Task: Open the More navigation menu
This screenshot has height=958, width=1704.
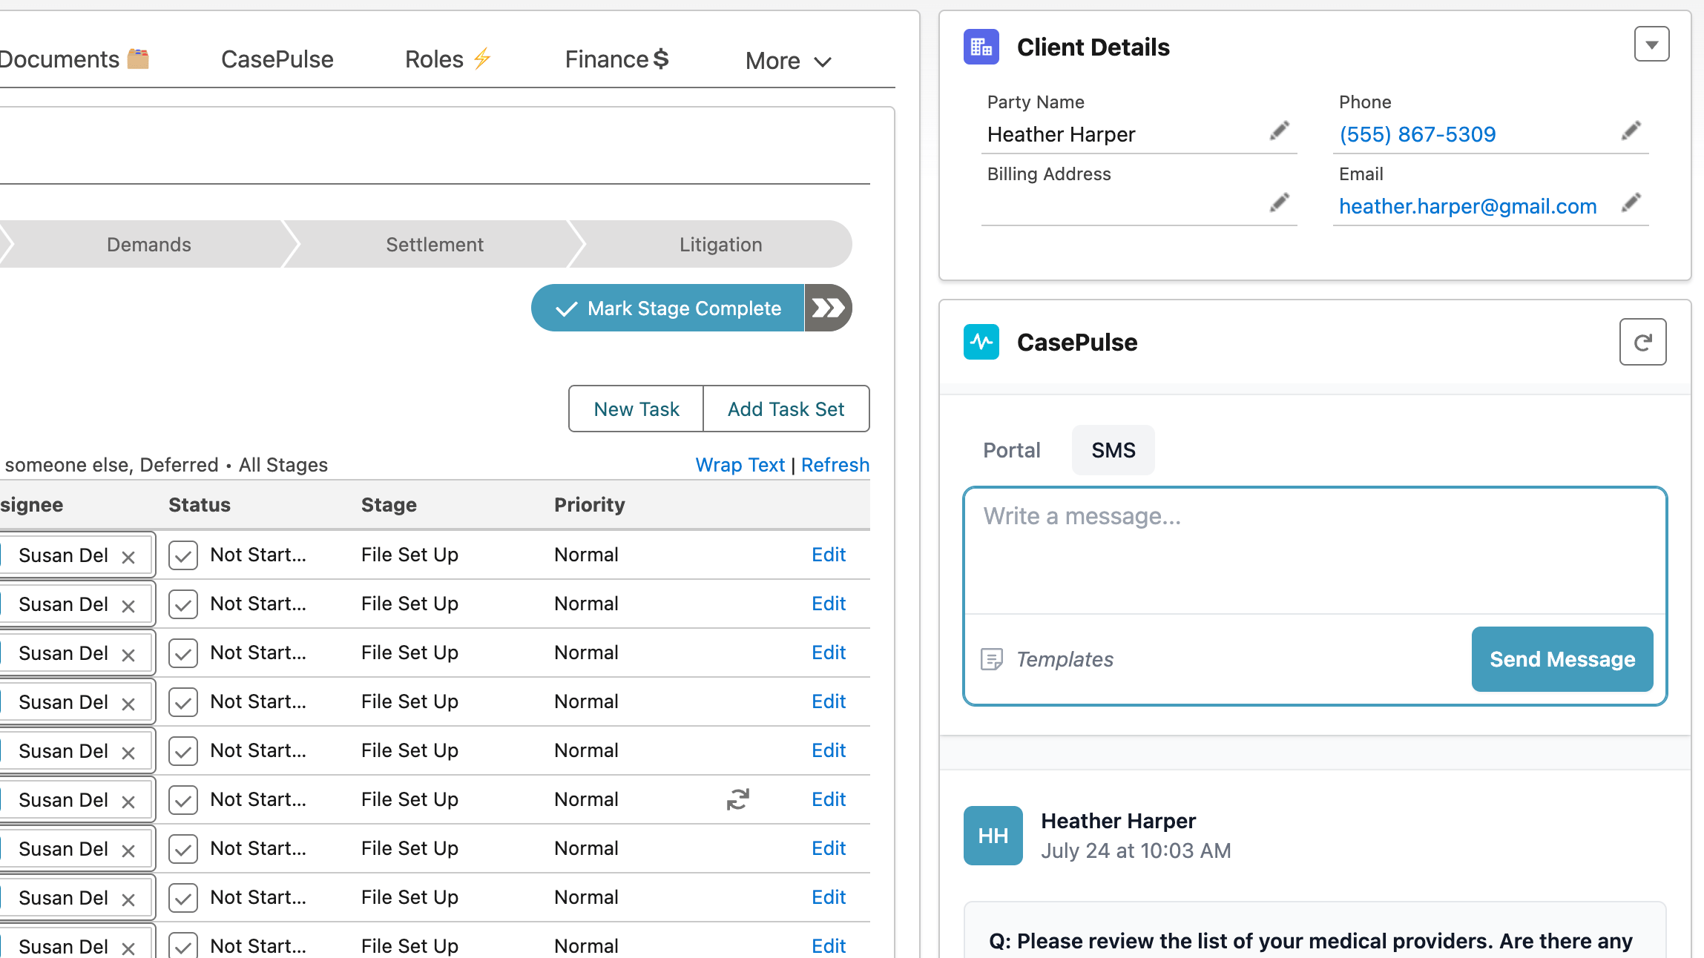Action: pos(788,61)
